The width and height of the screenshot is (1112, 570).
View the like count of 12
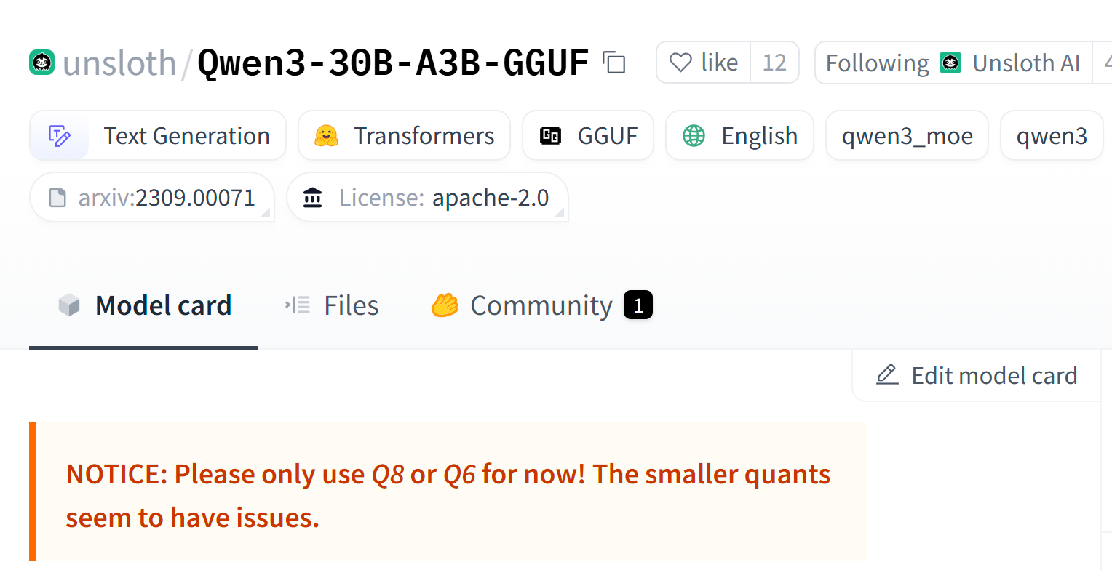pyautogui.click(x=774, y=63)
